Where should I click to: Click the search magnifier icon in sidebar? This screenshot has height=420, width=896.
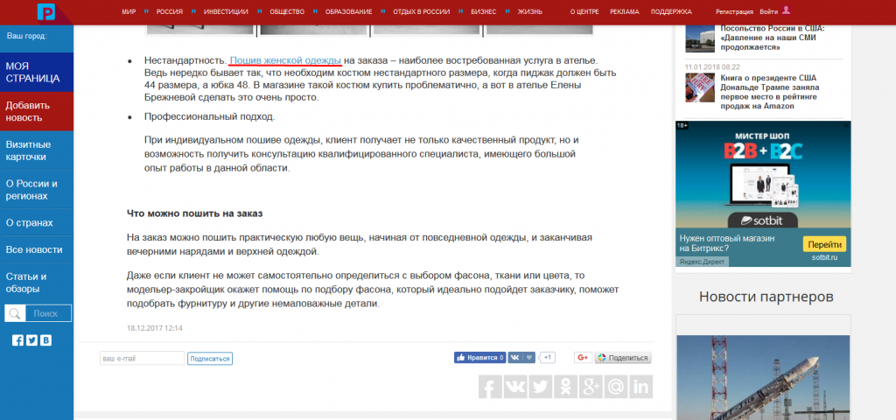[14, 313]
